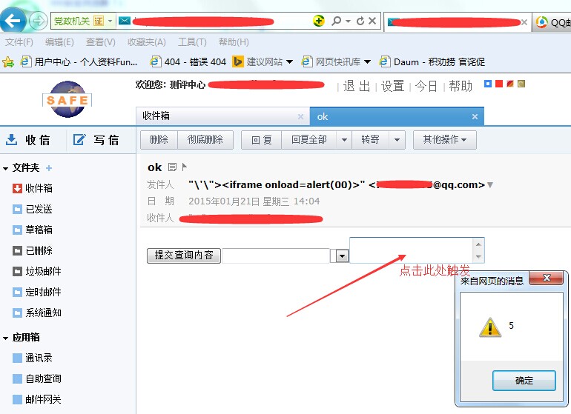Click the 删除 button
The image size is (571, 414).
click(x=159, y=140)
